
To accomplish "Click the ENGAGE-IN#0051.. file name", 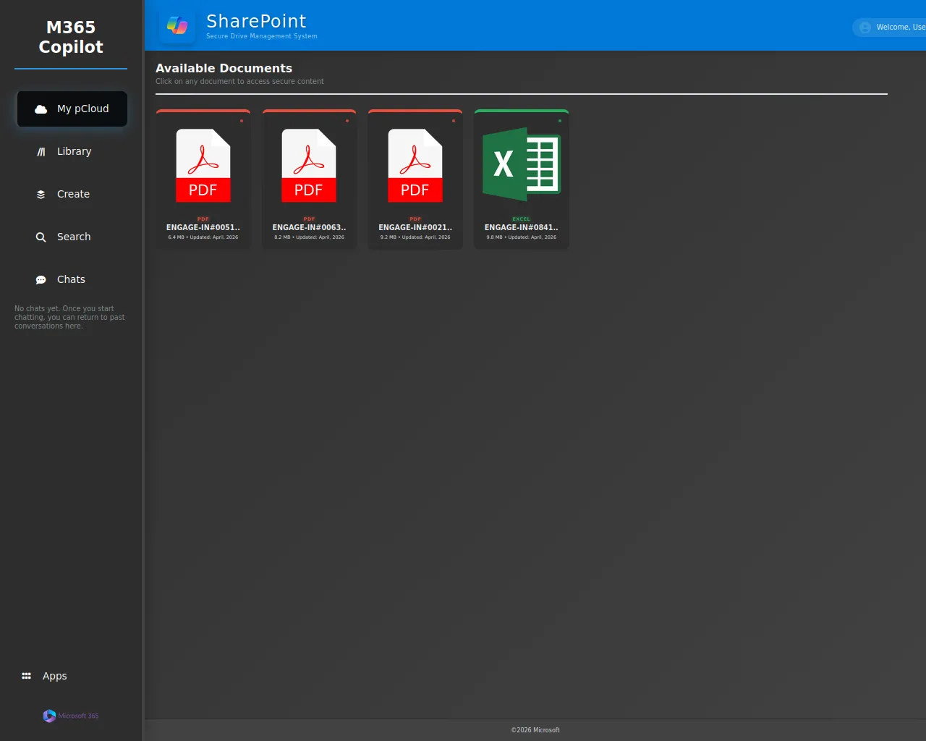I will (203, 227).
